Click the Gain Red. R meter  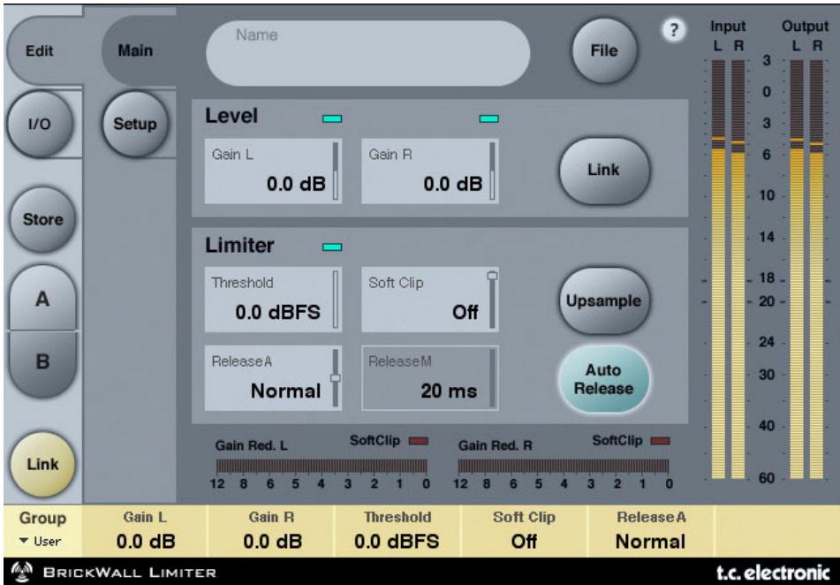click(564, 466)
